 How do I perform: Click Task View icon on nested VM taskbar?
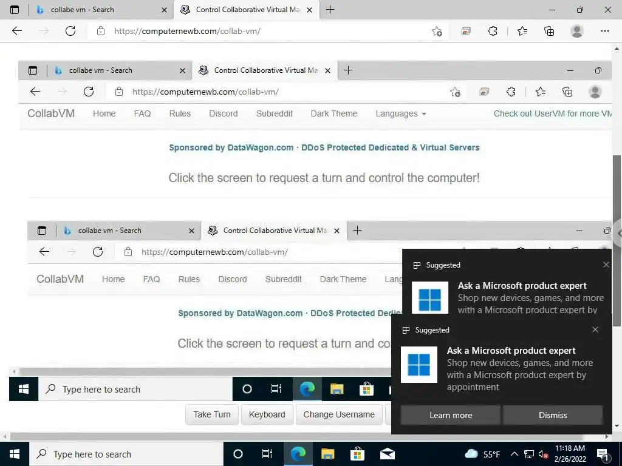point(276,389)
